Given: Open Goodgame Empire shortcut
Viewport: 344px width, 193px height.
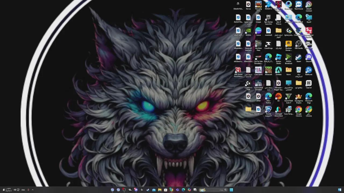Looking at the screenshot, I should 299,98.
